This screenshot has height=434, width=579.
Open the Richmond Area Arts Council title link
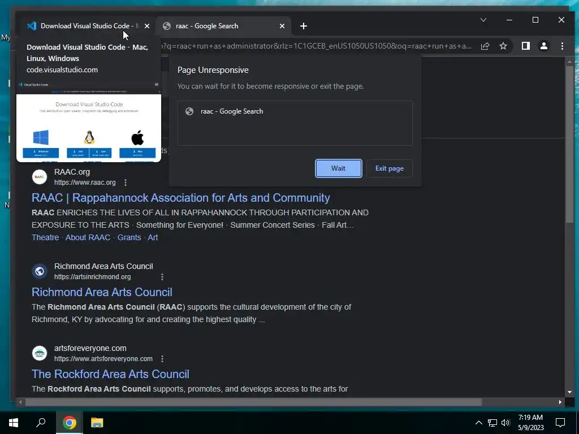click(x=102, y=292)
